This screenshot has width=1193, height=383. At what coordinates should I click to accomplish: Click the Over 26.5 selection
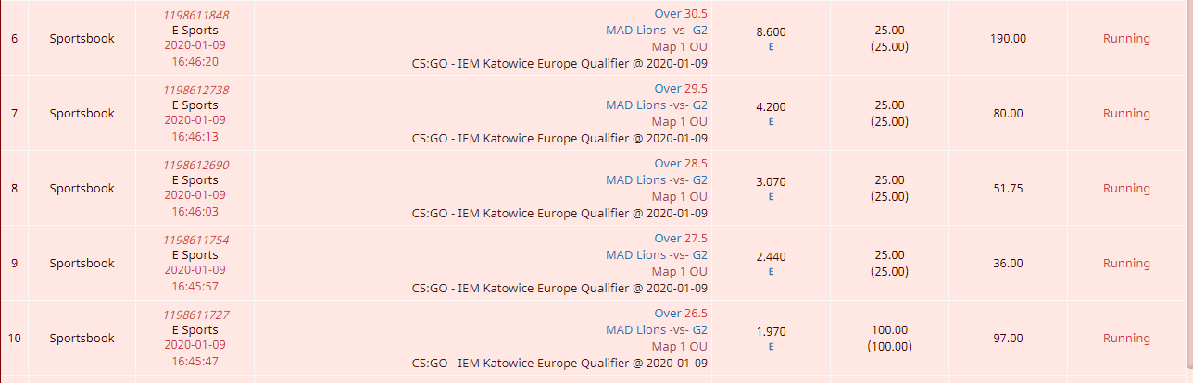coord(681,314)
